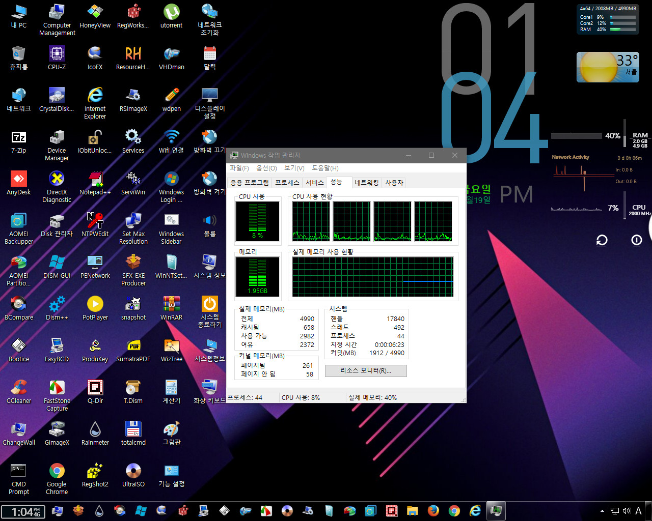The width and height of the screenshot is (652, 521).
Task: Click the Rainmeter refresh circular arrow icon
Action: [x=602, y=240]
